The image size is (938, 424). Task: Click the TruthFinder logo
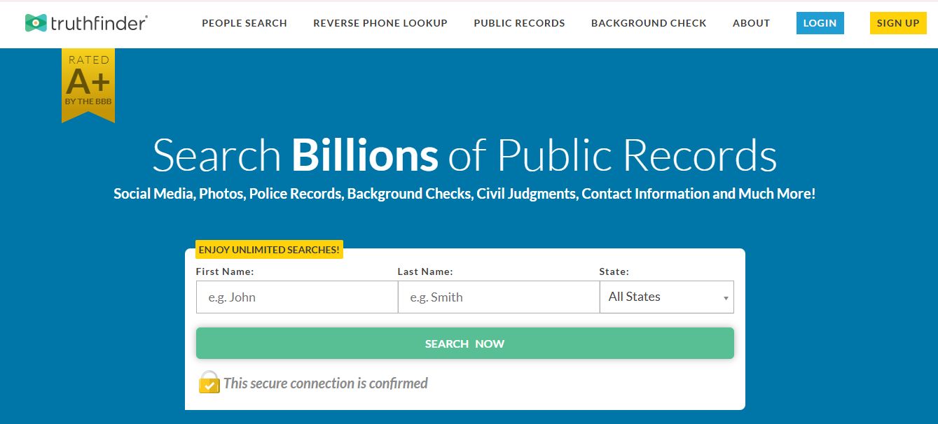coord(86,23)
